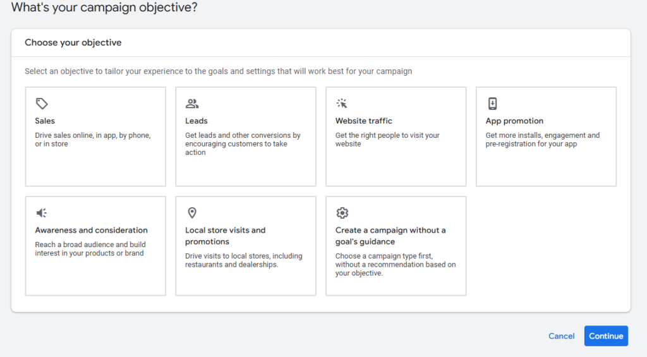647x357 pixels.
Task: Pick the Website traffic objective card
Action: [396, 161]
